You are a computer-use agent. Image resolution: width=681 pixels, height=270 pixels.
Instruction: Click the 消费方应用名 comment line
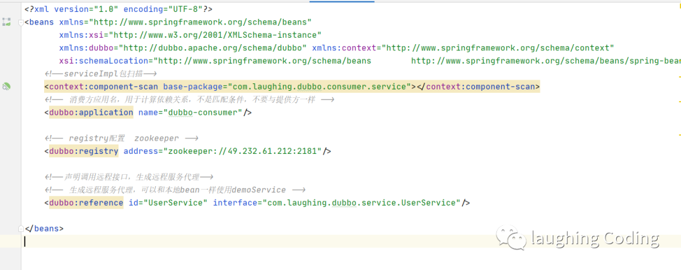(189, 100)
